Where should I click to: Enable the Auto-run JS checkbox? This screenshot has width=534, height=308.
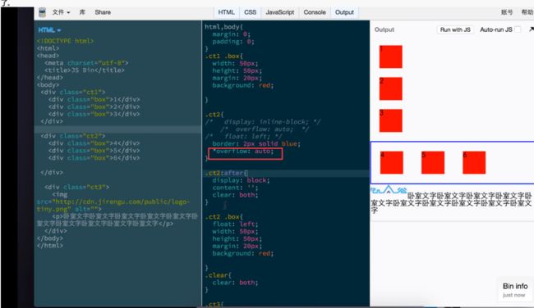[x=518, y=29]
